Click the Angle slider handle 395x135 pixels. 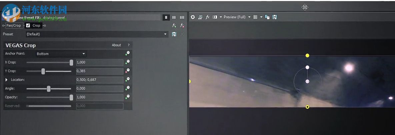(49, 89)
